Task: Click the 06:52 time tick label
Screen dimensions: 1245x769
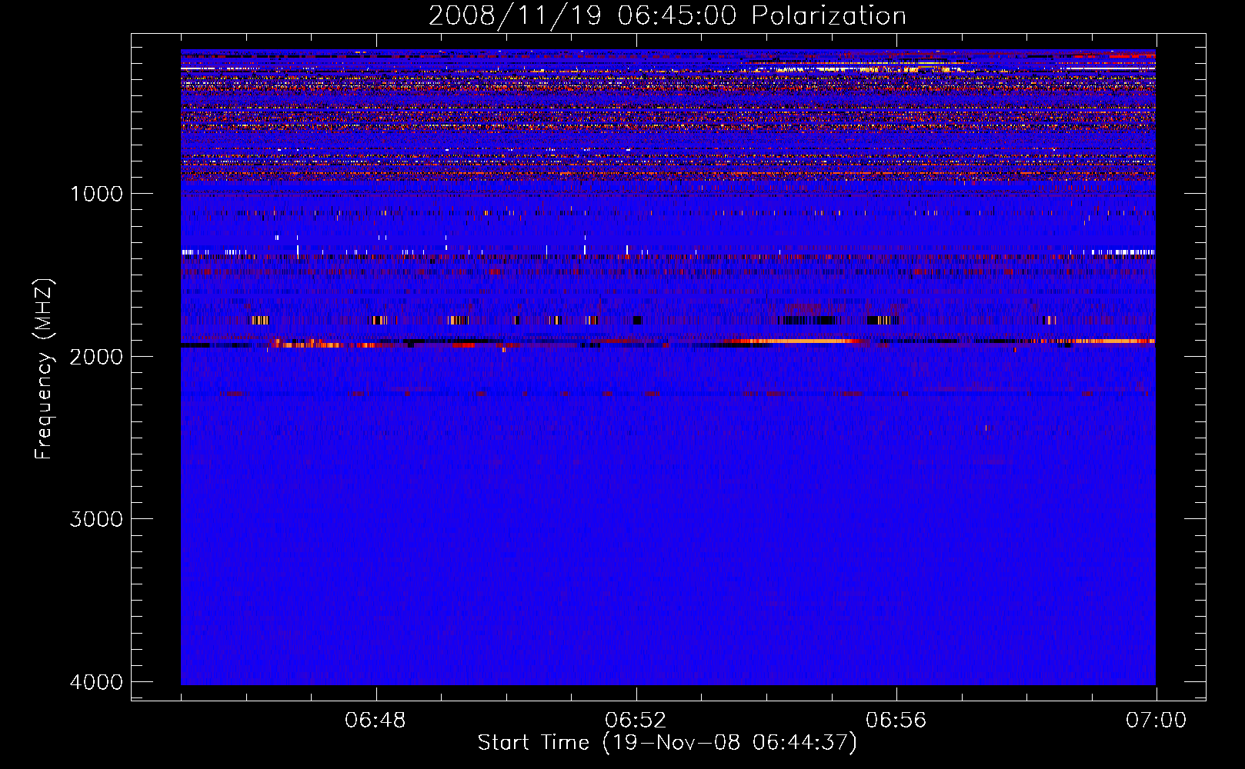Action: [636, 721]
